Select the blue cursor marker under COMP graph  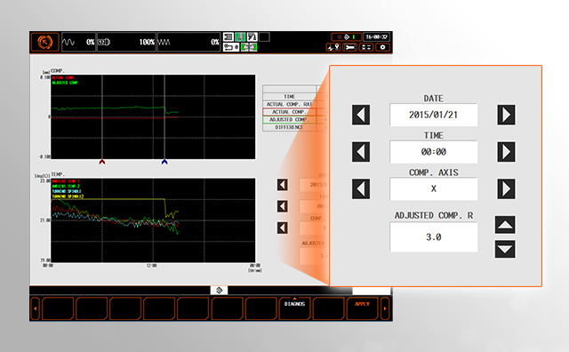point(164,162)
